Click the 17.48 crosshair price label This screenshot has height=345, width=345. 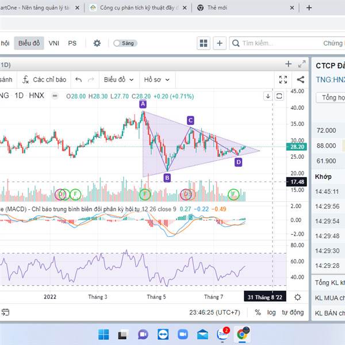coord(296,182)
